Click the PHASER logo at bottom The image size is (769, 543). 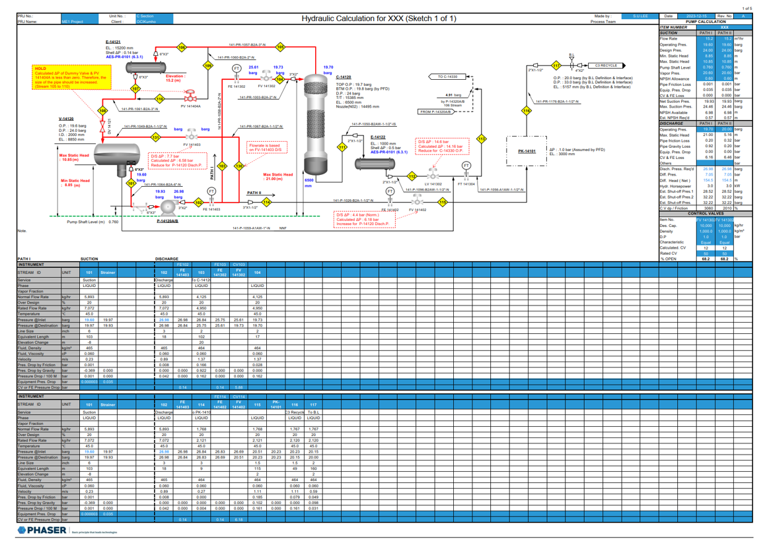click(42, 530)
